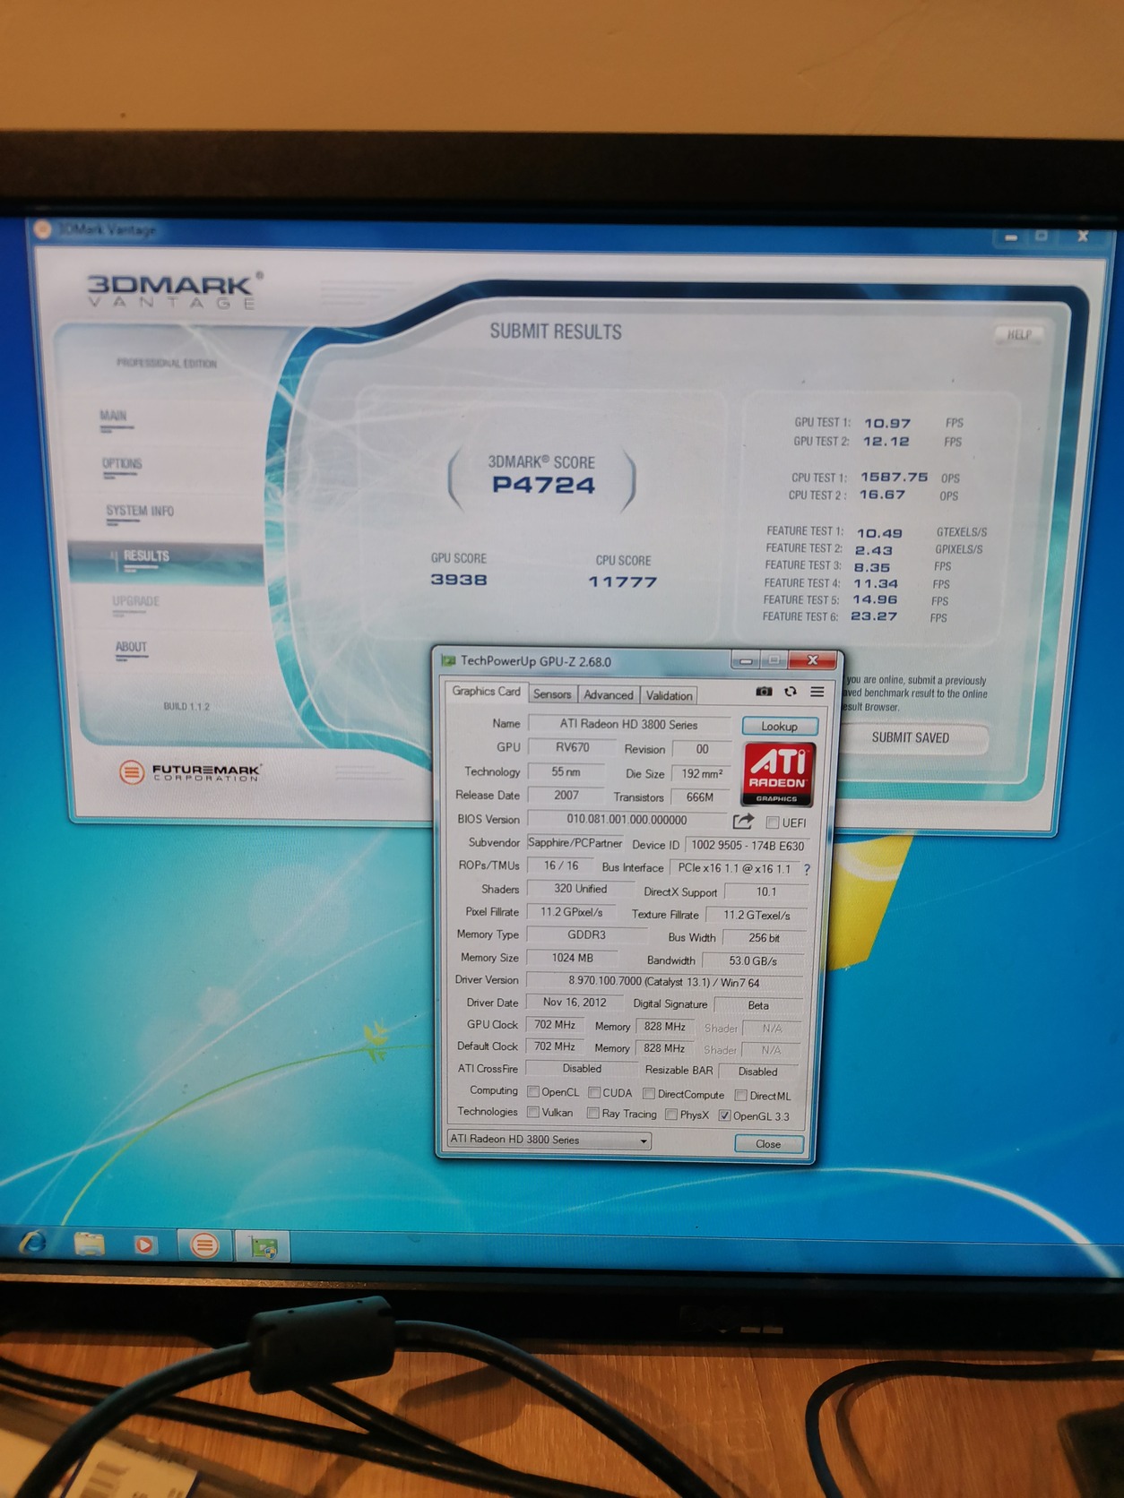Click the 3DMark HELP button
This screenshot has height=1498, width=1124.
coord(1019,334)
